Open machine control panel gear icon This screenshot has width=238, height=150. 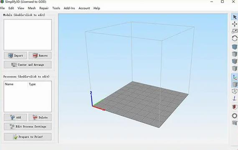coord(235,116)
